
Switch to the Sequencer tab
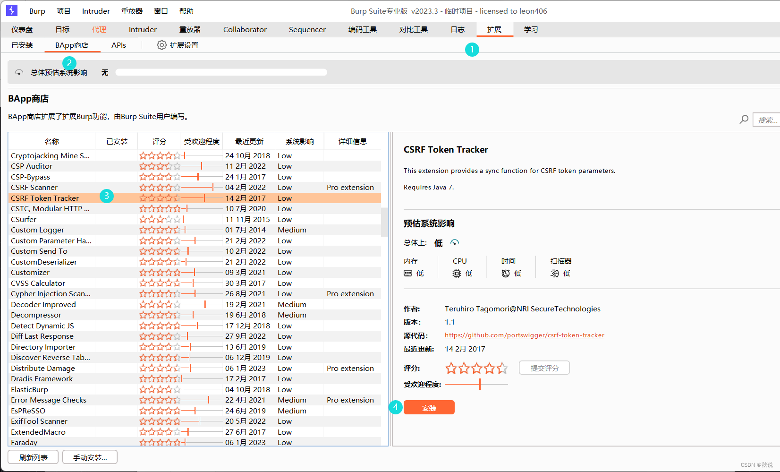[x=307, y=29]
